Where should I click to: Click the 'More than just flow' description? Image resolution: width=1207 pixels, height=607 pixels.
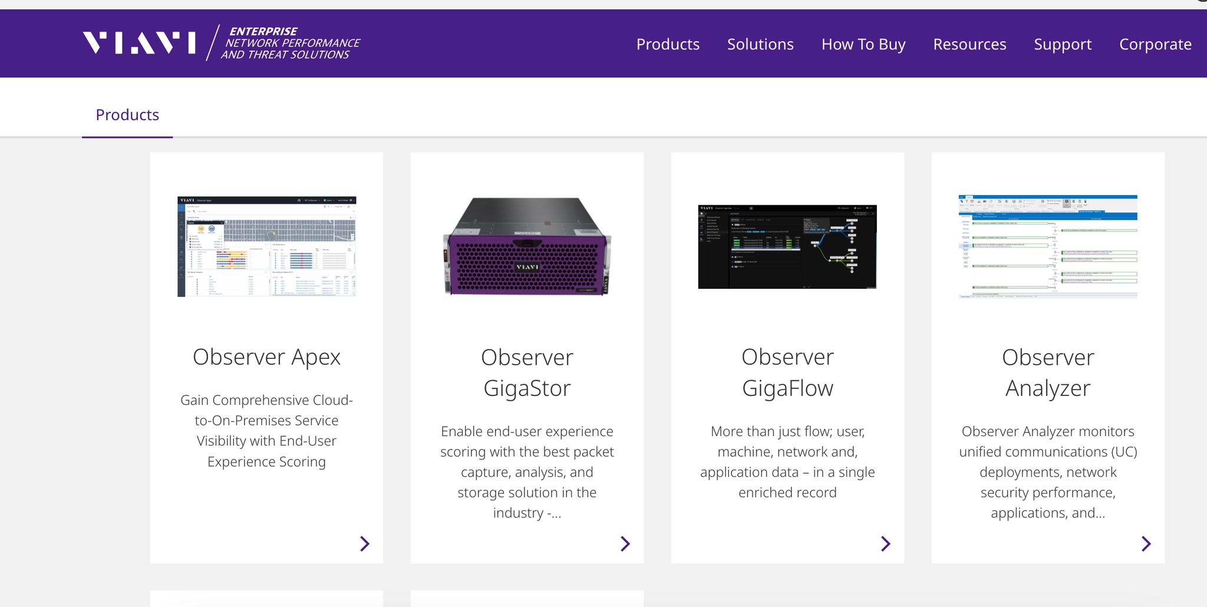point(787,461)
